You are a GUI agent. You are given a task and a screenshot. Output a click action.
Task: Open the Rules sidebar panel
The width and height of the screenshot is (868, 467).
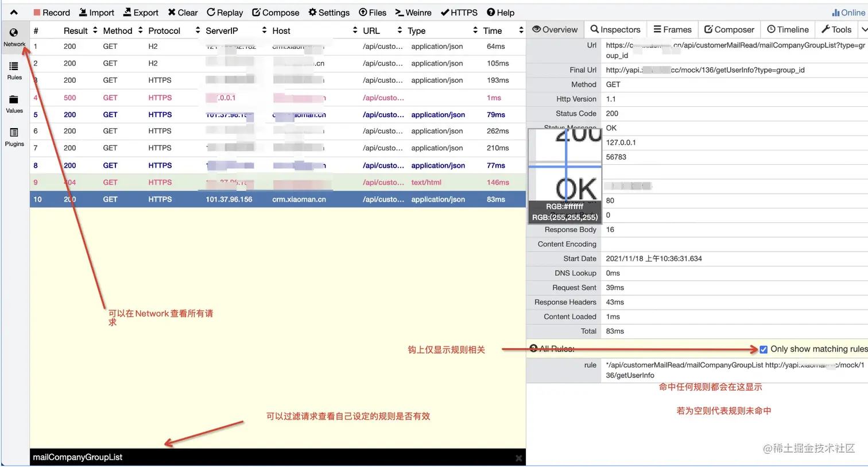pyautogui.click(x=14, y=71)
